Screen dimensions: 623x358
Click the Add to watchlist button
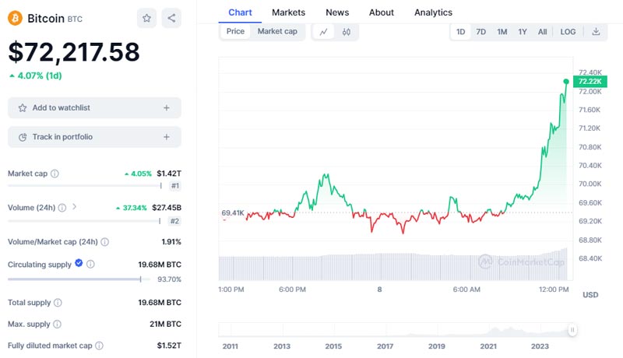tap(94, 107)
